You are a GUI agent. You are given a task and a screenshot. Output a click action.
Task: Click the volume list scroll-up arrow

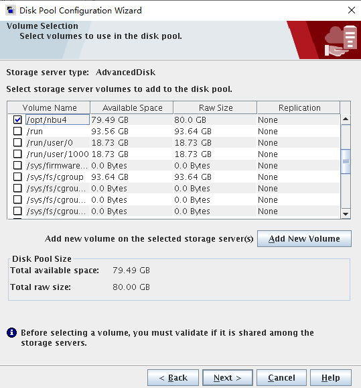point(346,119)
